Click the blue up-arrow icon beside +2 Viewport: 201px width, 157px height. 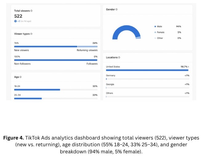click(x=15, y=21)
